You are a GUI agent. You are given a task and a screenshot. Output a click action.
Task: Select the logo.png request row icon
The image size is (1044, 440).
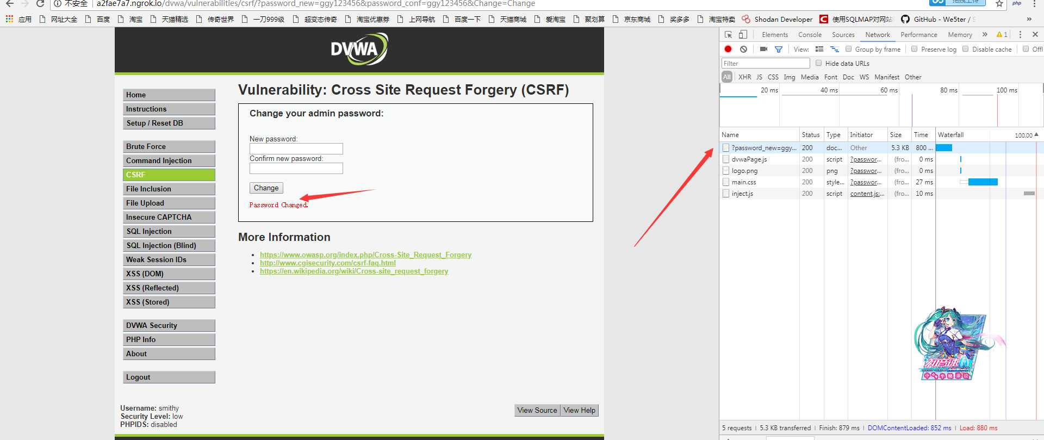pos(726,171)
